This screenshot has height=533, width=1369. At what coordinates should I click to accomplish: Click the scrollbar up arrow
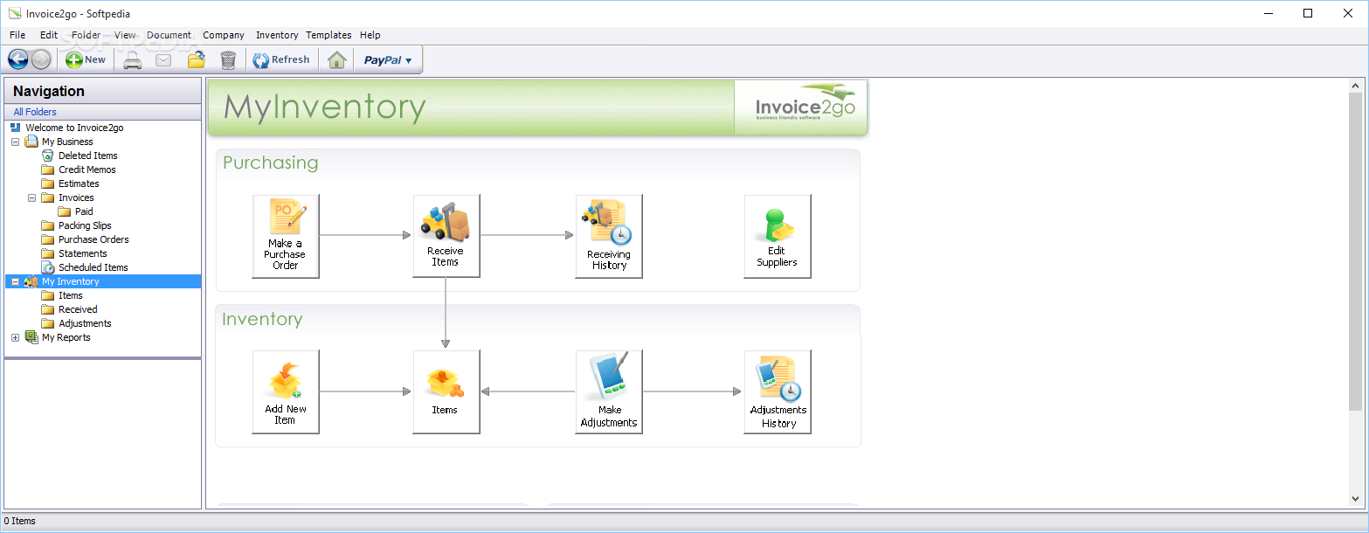1356,86
